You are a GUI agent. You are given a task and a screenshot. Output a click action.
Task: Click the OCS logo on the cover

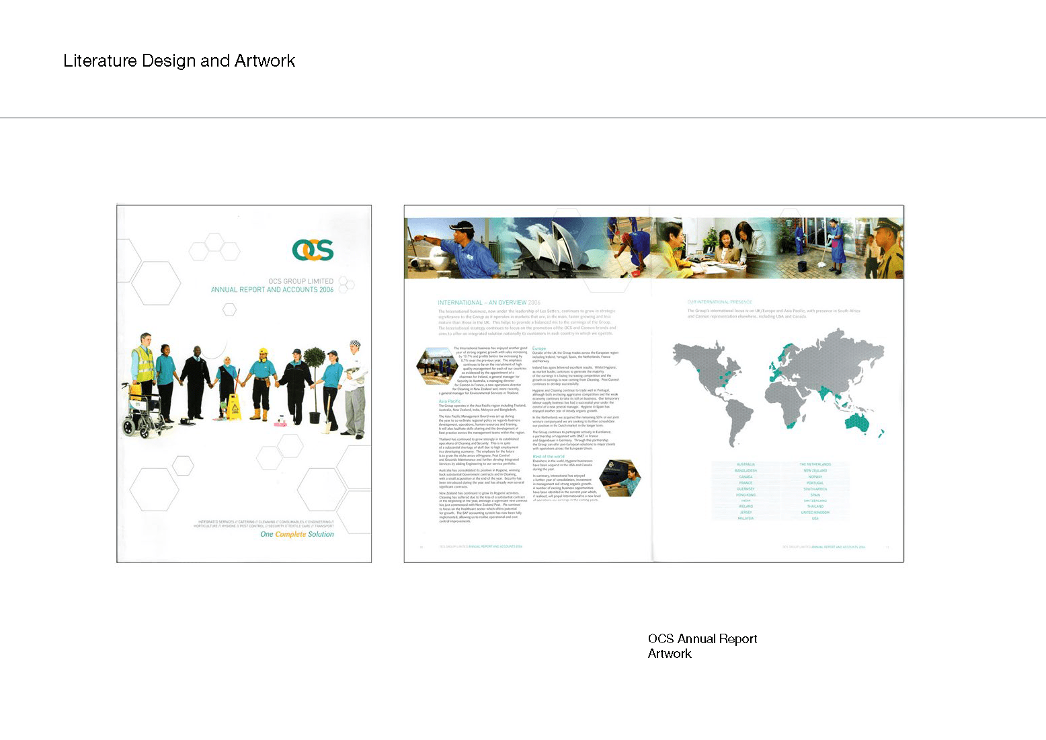[x=313, y=250]
